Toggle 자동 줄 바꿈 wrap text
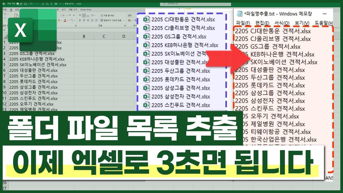This screenshot has height=193, width=343. coord(107,15)
